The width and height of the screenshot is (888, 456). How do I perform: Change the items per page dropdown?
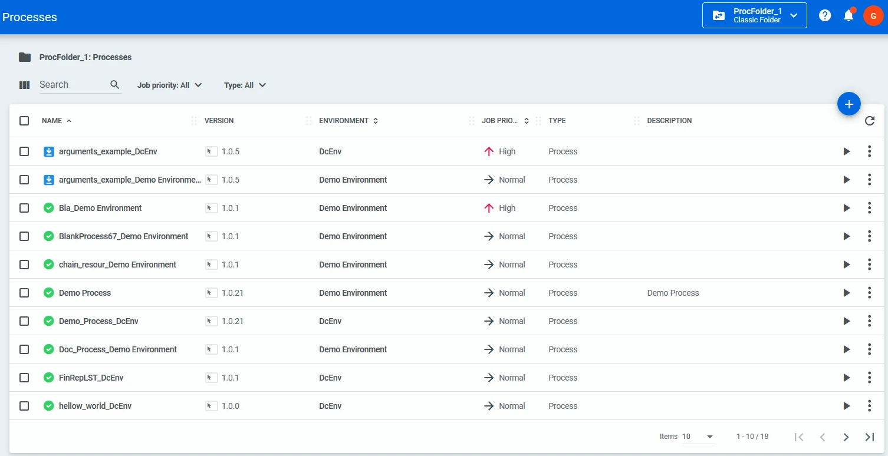coord(698,437)
